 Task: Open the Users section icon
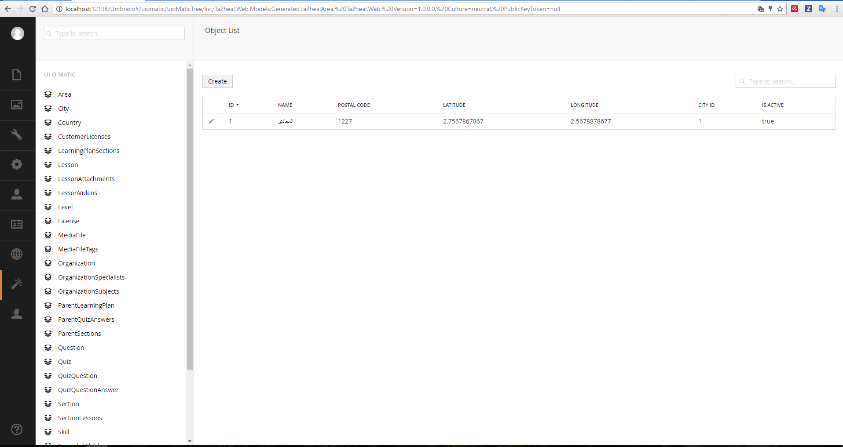click(17, 194)
